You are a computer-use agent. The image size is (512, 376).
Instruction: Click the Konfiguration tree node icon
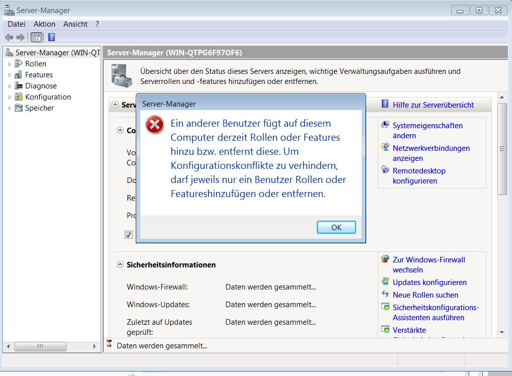tap(19, 97)
